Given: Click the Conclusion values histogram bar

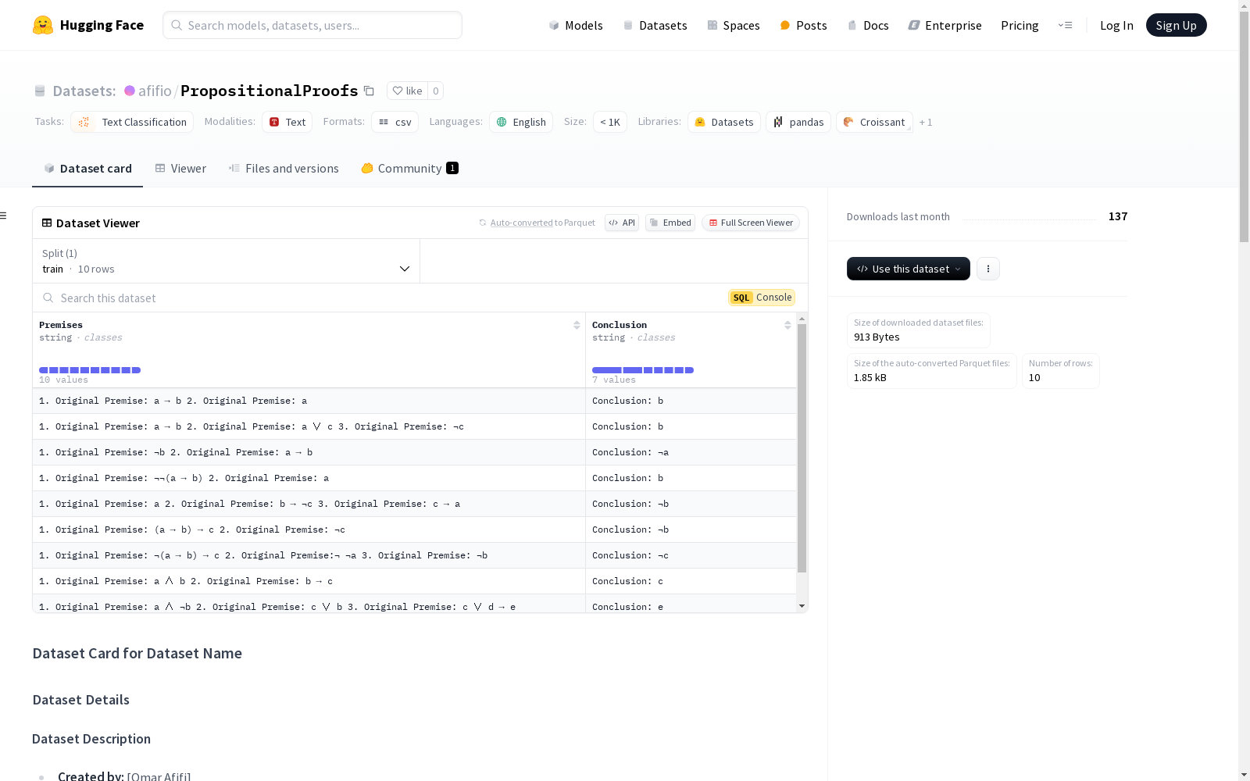Looking at the screenshot, I should coord(643,370).
